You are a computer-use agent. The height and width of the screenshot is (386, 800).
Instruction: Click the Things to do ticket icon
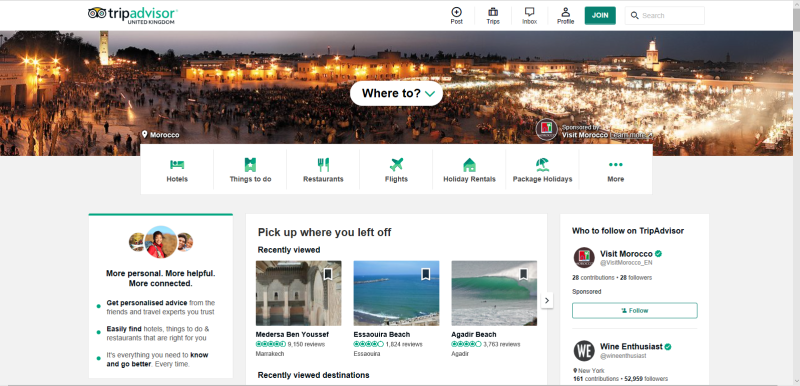(250, 164)
